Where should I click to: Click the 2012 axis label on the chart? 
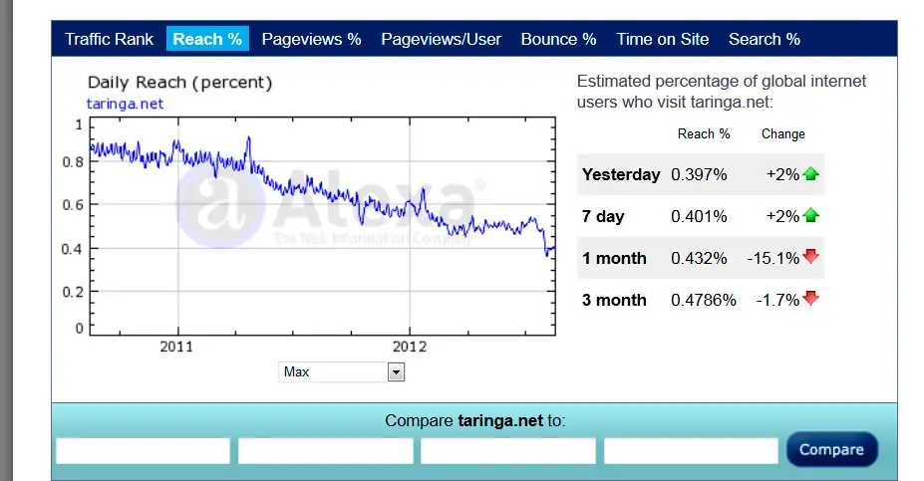pyautogui.click(x=410, y=347)
